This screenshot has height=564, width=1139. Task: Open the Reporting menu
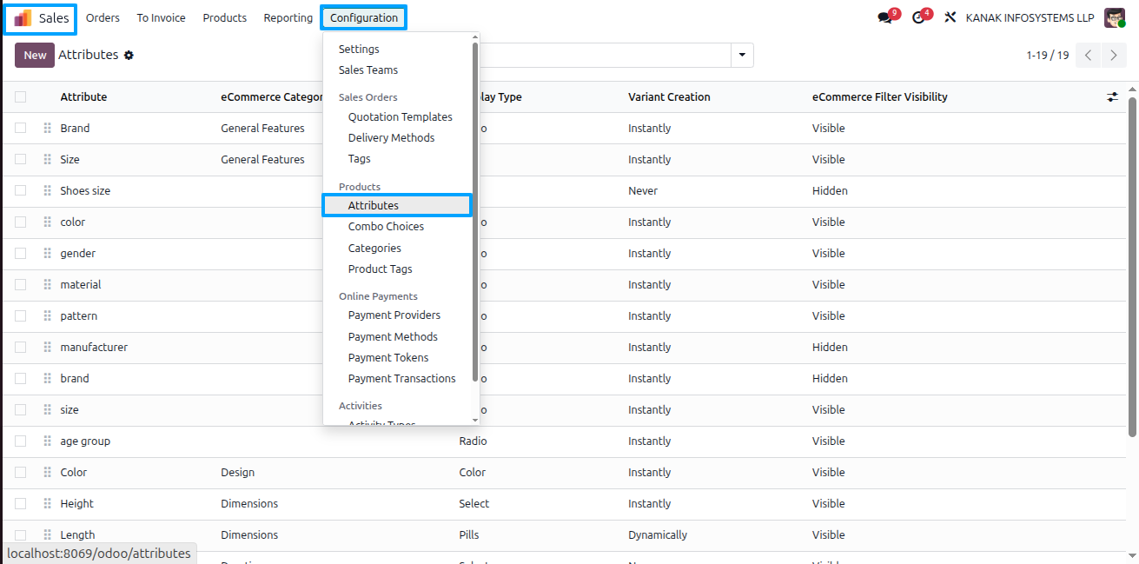click(288, 18)
